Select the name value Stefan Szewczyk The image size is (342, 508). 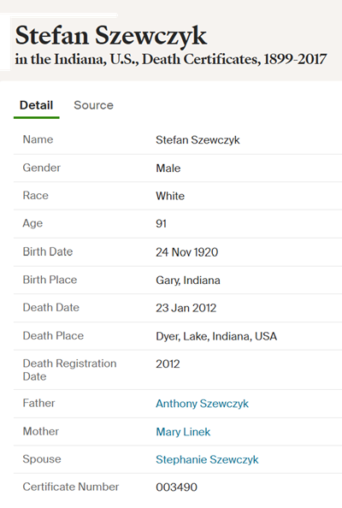click(x=198, y=140)
